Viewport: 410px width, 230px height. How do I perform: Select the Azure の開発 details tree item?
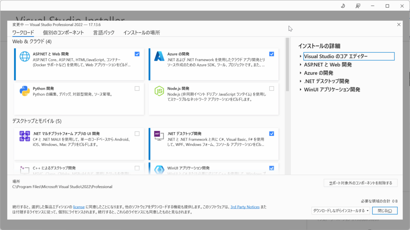[318, 73]
